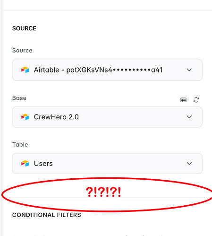212x236 pixels.
Task: Click the Base field label
Action: click(x=19, y=98)
